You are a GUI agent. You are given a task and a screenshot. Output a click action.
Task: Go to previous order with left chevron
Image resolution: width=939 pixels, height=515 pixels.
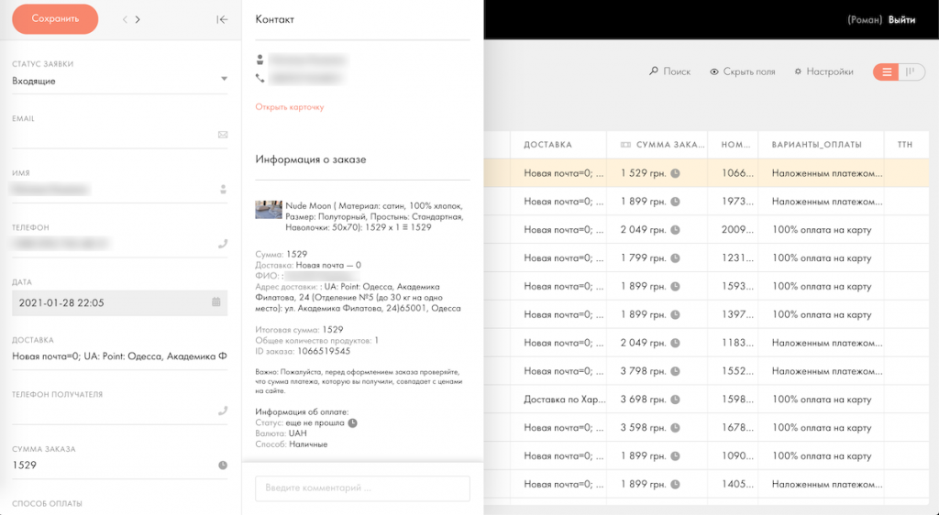(125, 19)
